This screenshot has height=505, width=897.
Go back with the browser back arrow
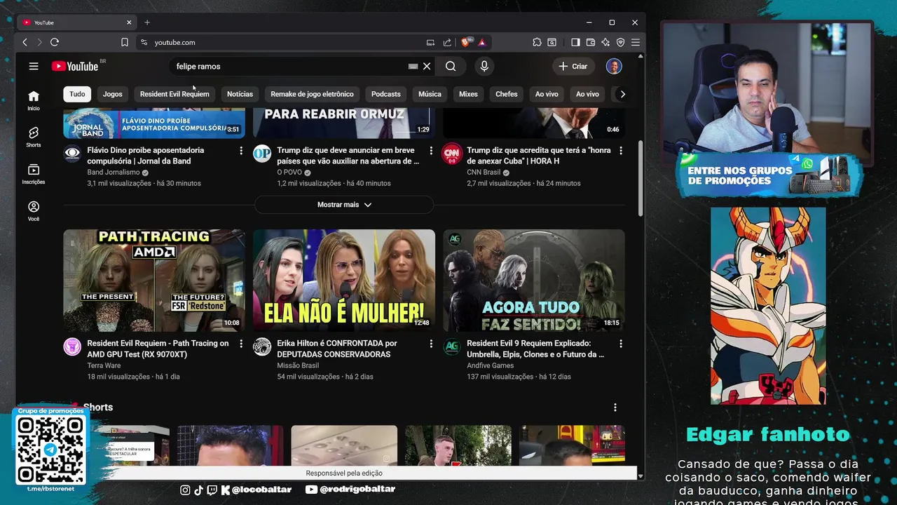[25, 42]
